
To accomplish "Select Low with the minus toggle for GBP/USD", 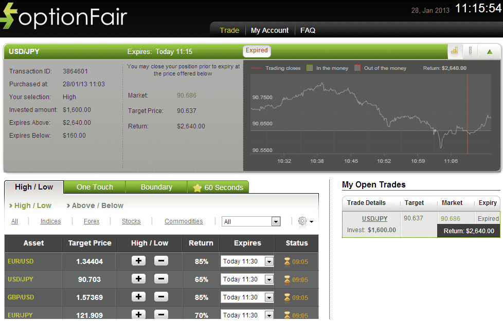I will [161, 297].
